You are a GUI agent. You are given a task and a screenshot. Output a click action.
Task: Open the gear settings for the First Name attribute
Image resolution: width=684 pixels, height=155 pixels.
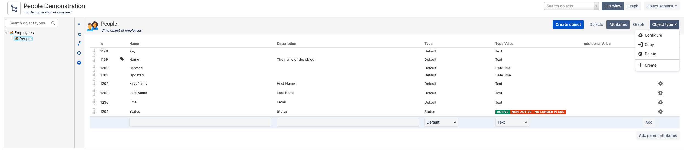(x=660, y=84)
